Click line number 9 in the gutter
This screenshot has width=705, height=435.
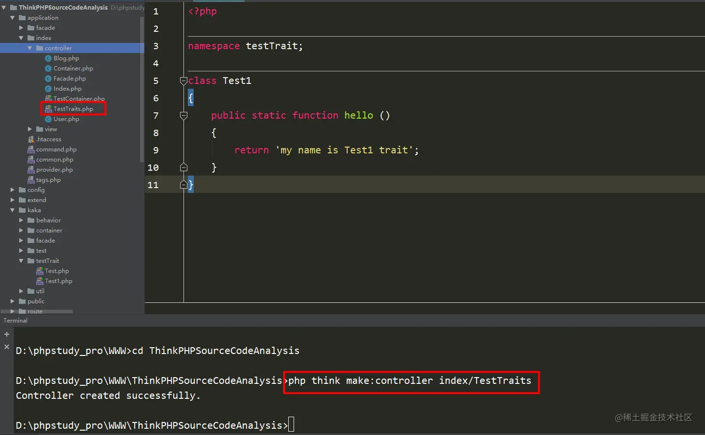[x=156, y=150]
